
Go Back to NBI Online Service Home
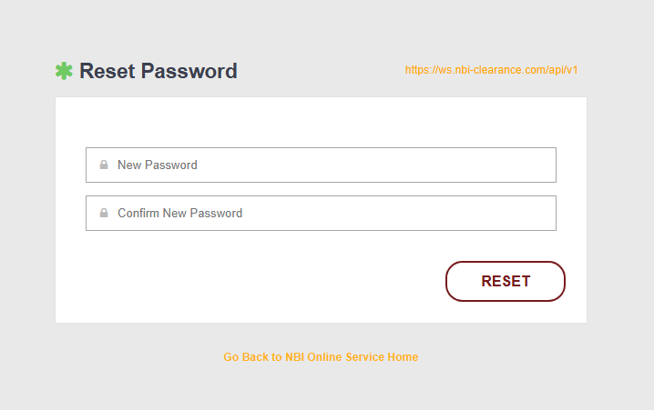click(321, 357)
